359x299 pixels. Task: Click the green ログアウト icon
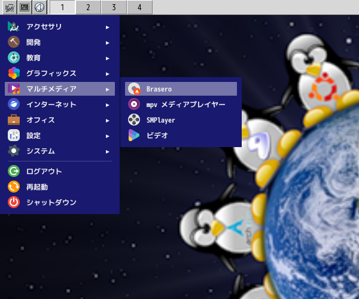14,171
